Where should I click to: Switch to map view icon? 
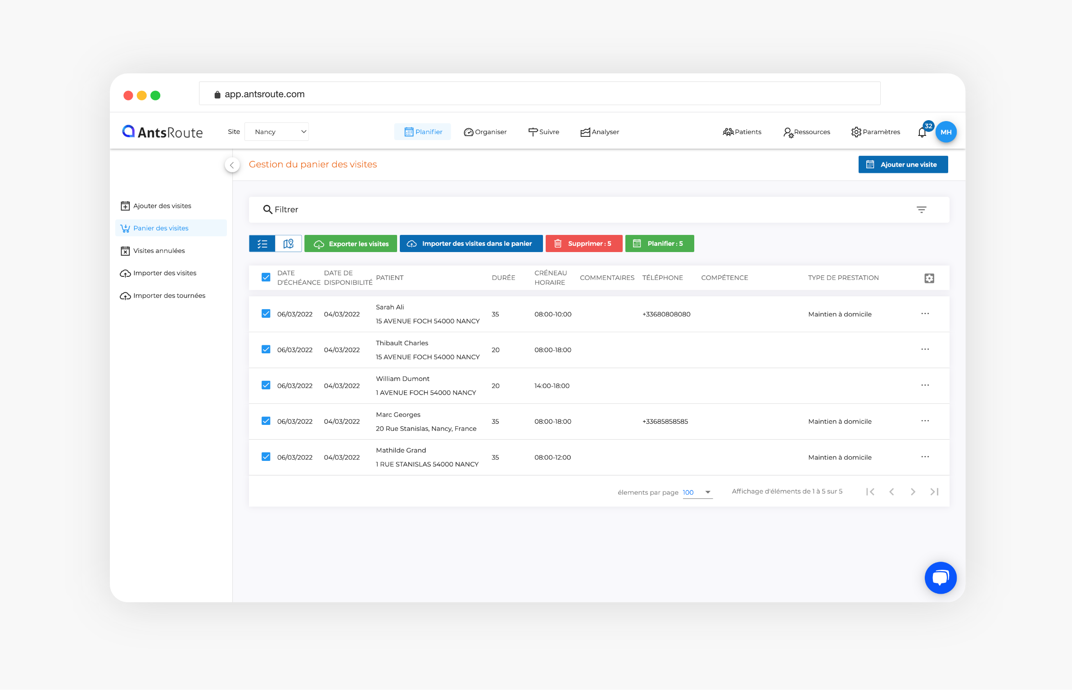(288, 244)
